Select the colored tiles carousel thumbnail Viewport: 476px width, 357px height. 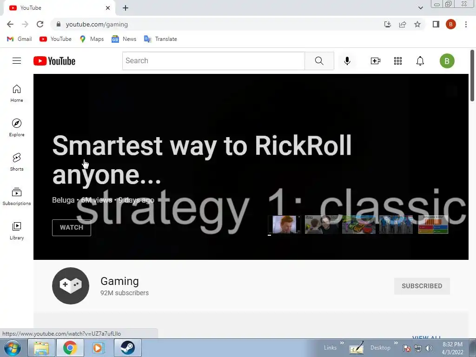[433, 225]
